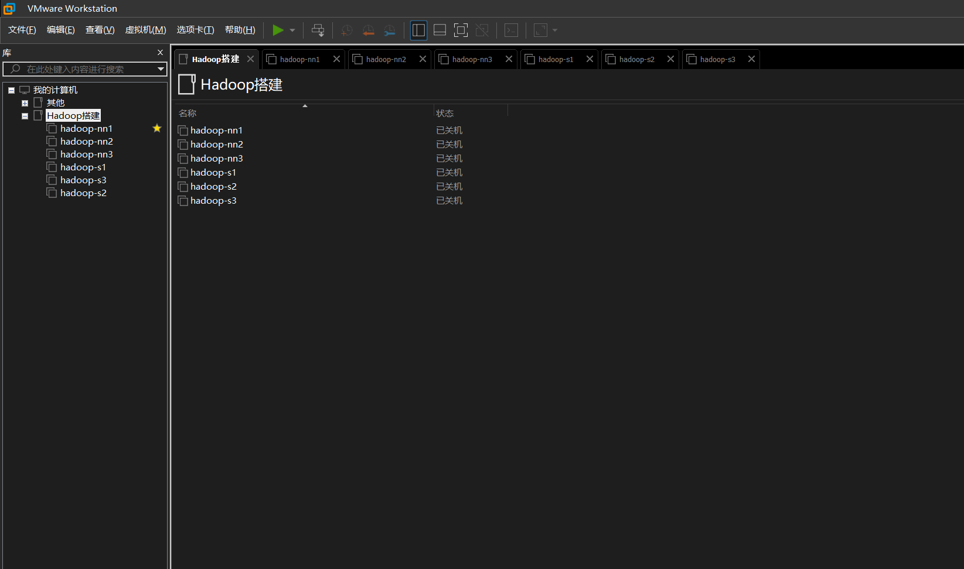This screenshot has width=964, height=569.
Task: Switch to the hadoop-nn2 tab
Action: [385, 59]
